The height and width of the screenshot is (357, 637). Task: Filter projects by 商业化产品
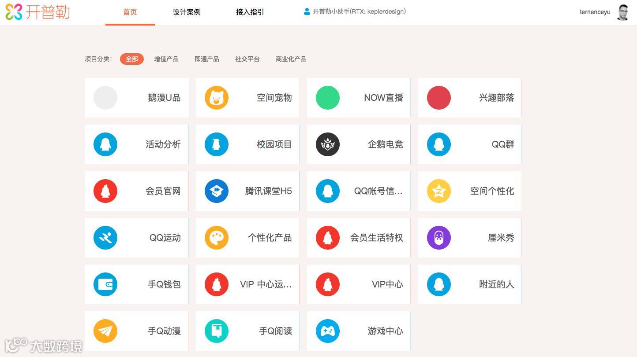click(291, 59)
